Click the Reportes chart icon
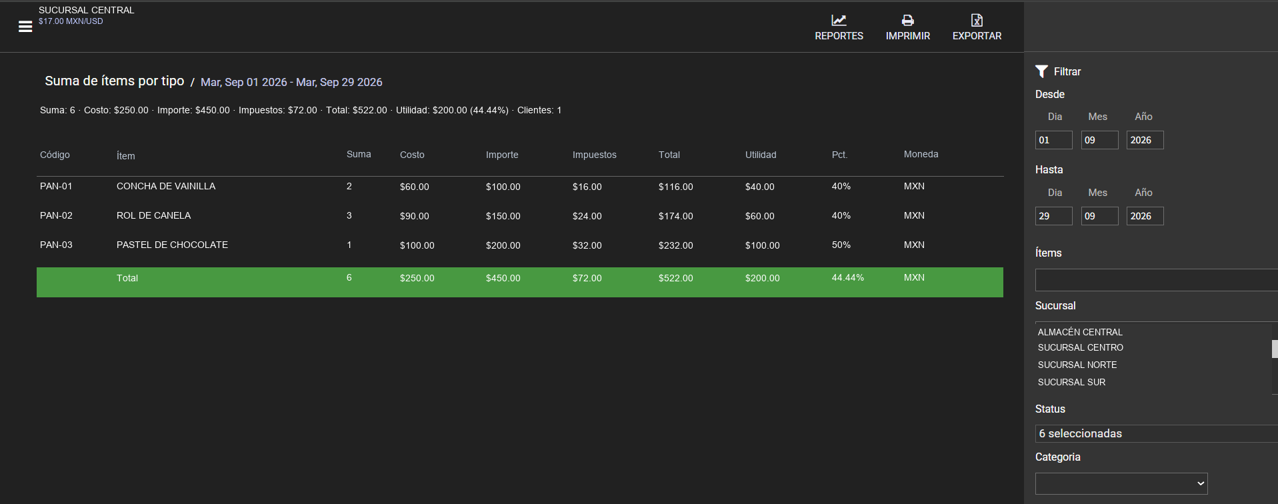This screenshot has width=1278, height=504. pos(839,20)
